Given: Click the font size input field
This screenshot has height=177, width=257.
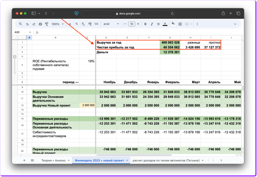Looking at the screenshot, I should (x=131, y=24).
